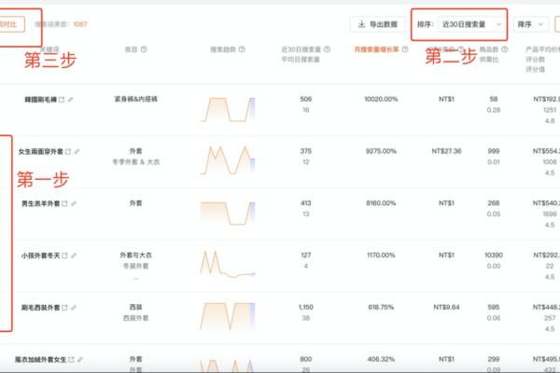Screen dimensions: 560x373
Task: Open the 排序 dropdown showing 近30日搜索量
Action: pos(472,24)
